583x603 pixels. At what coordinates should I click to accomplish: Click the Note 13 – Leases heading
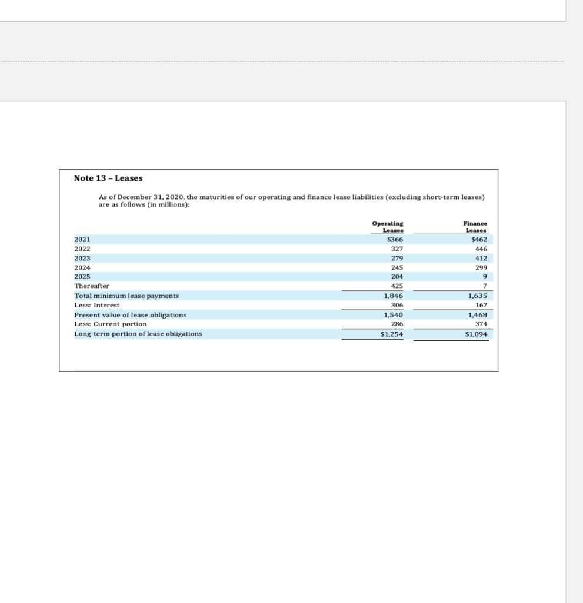point(107,178)
